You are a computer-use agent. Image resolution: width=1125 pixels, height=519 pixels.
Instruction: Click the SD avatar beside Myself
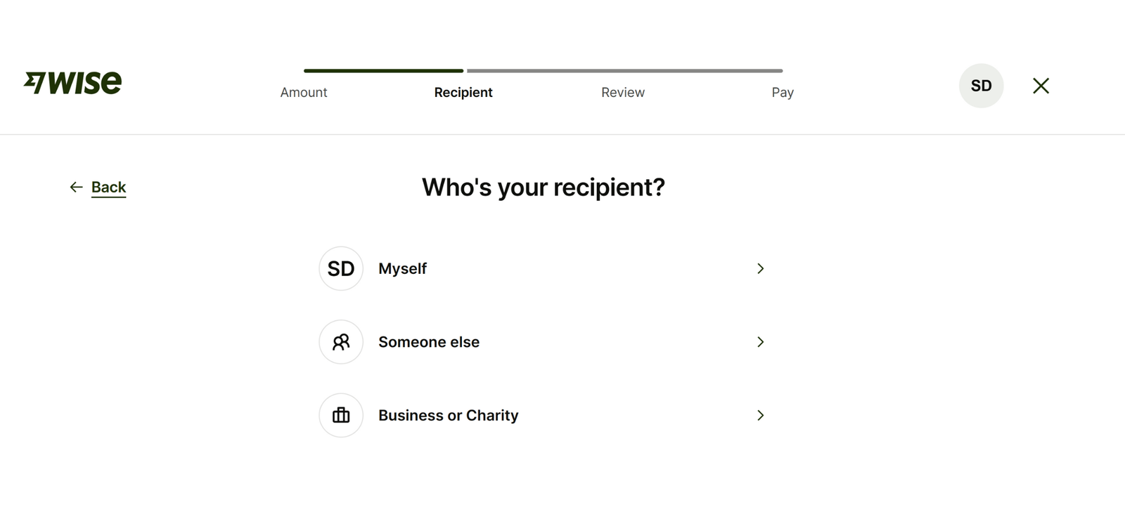tap(341, 268)
